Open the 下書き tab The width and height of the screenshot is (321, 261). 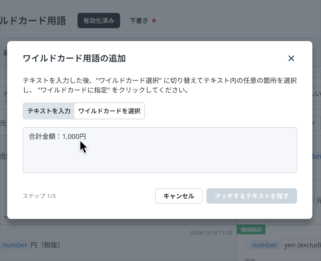pos(139,21)
